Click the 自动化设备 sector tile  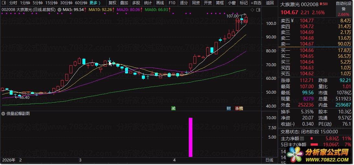tap(343, 9)
